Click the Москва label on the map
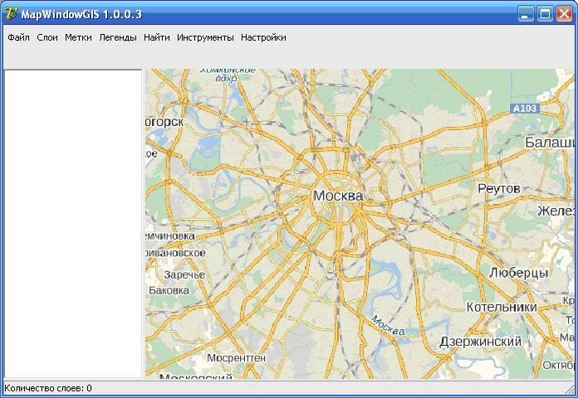The width and height of the screenshot is (578, 398). point(338,196)
